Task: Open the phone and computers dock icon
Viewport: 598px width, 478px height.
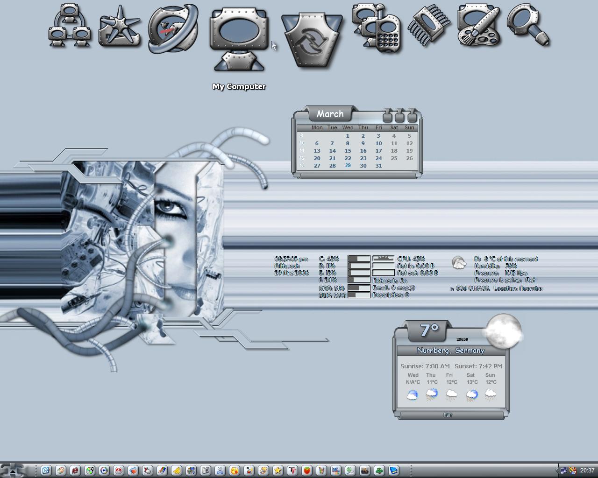Action: (x=377, y=28)
